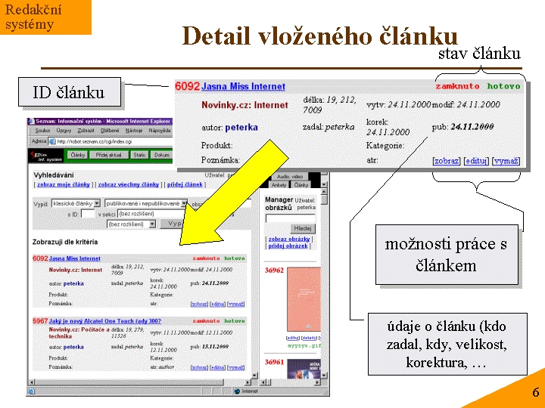Screen dimensions: 545x408
Task: Select the Ankety tab
Action: 279,185
